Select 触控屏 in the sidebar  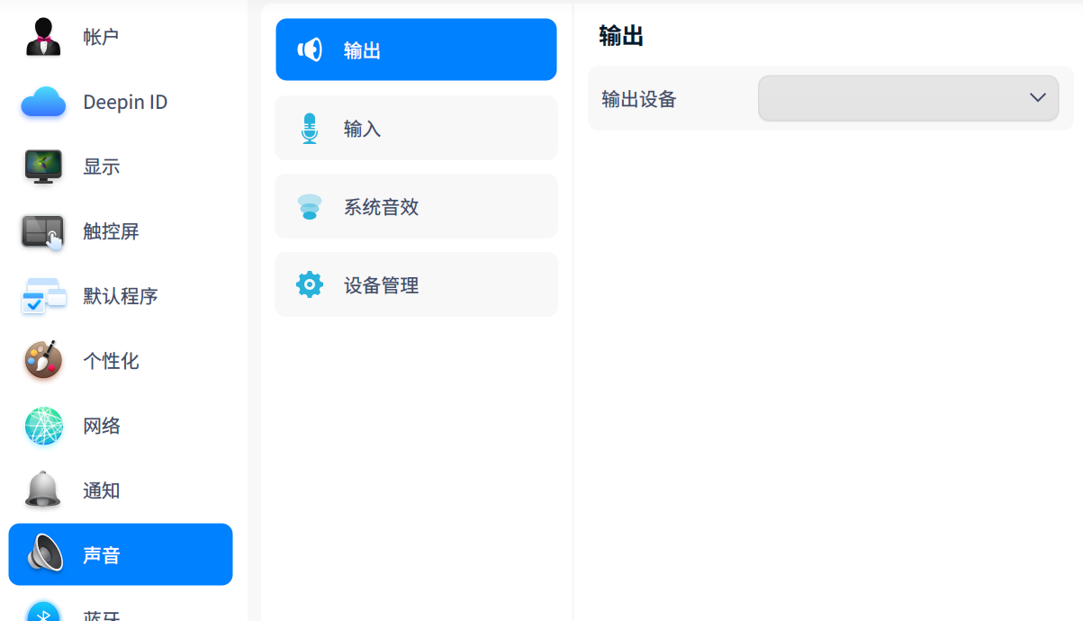point(121,231)
